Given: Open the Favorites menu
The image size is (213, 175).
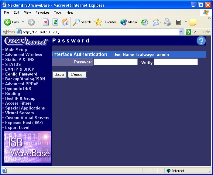Looking at the screenshot, I should (42, 12).
